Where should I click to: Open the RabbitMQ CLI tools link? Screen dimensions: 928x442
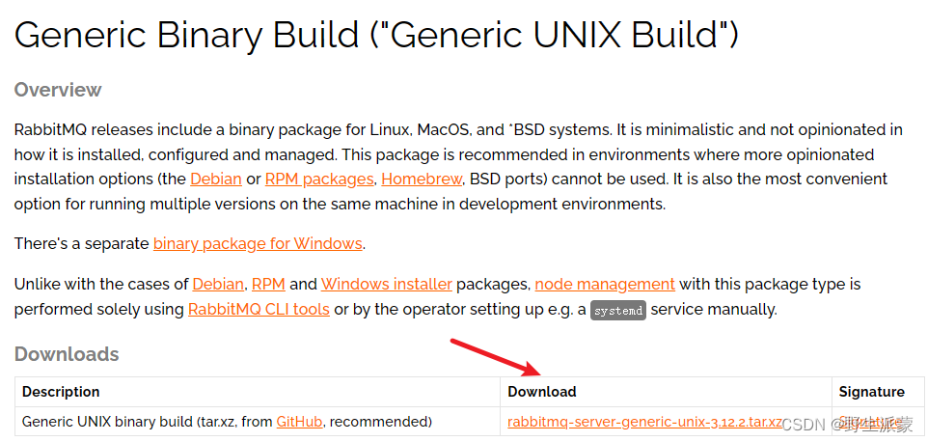259,309
